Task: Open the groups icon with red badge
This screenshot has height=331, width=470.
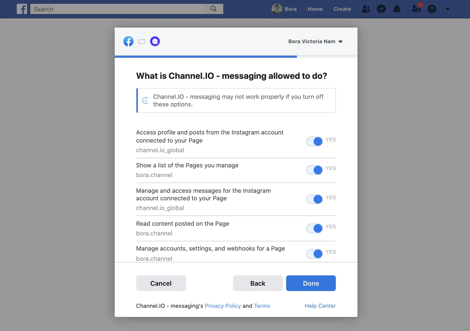Action: (x=416, y=8)
